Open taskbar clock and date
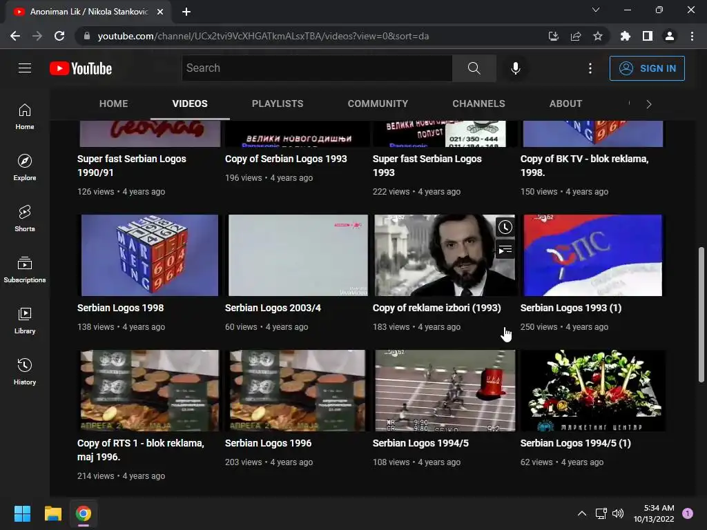 pyautogui.click(x=654, y=513)
